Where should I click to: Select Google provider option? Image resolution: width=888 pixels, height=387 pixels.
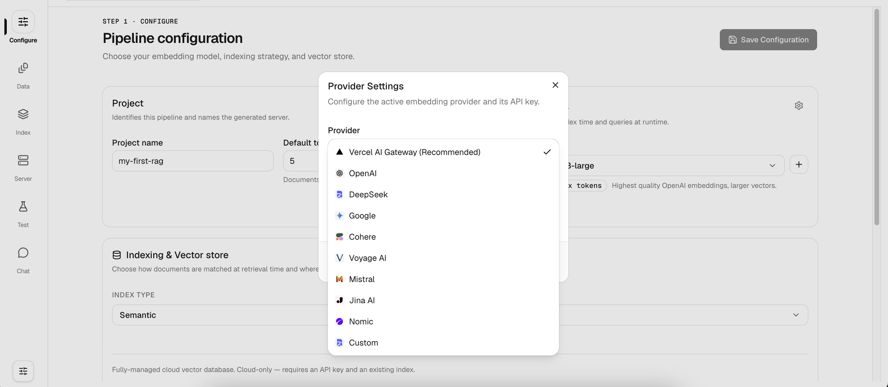pos(443,215)
